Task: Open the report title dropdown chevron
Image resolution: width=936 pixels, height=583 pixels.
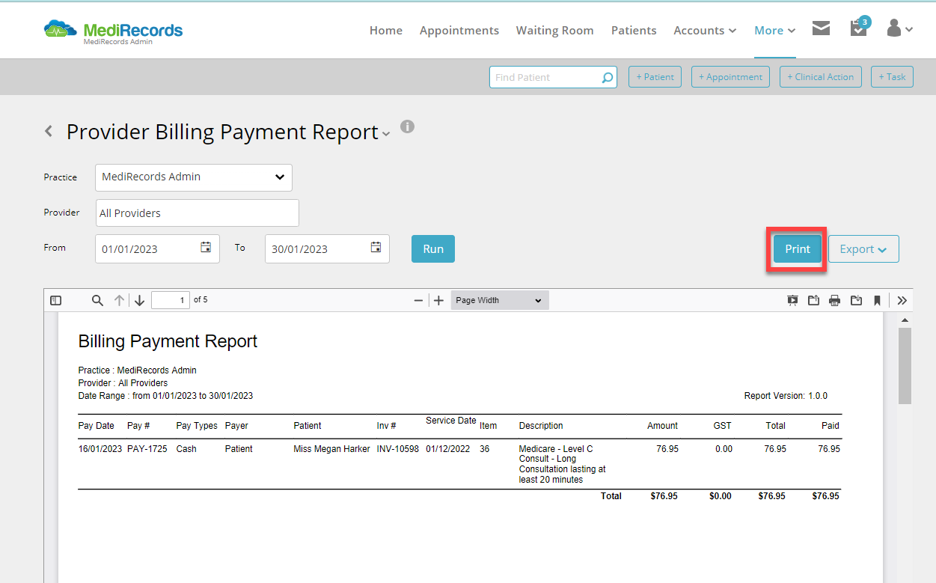Action: click(x=386, y=134)
